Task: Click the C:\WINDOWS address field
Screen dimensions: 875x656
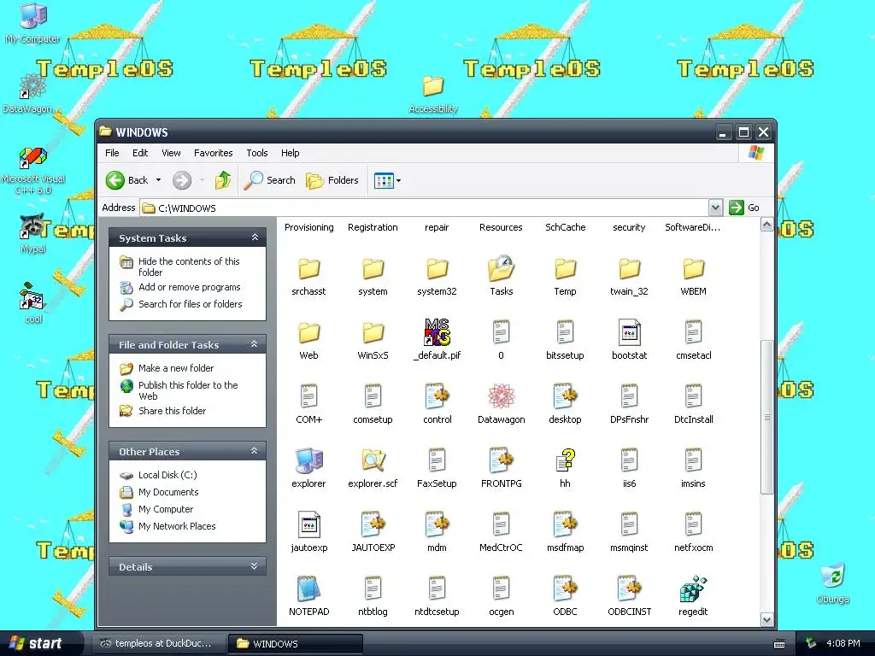Action: [x=426, y=208]
